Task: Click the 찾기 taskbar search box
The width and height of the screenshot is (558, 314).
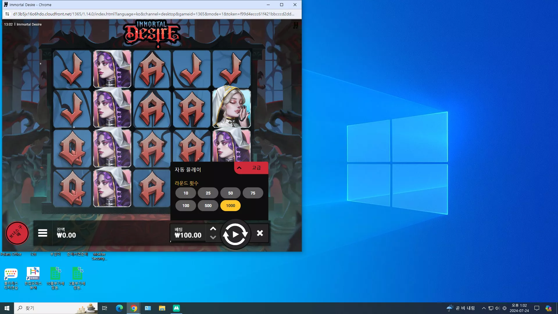Action: 56,308
